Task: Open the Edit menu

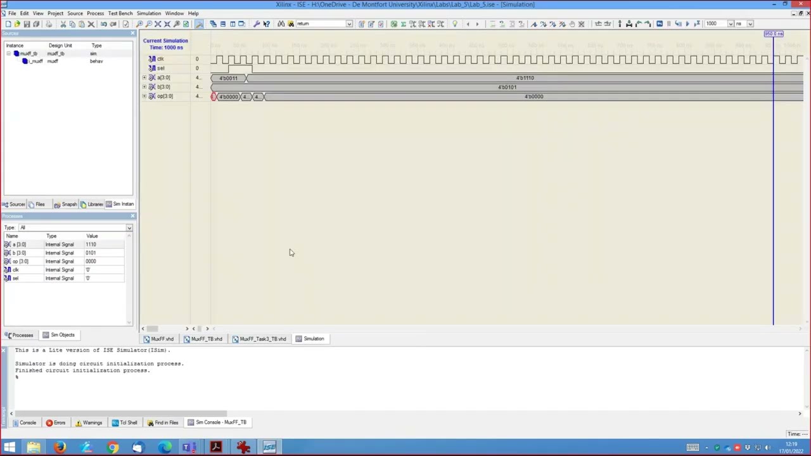Action: pos(24,13)
